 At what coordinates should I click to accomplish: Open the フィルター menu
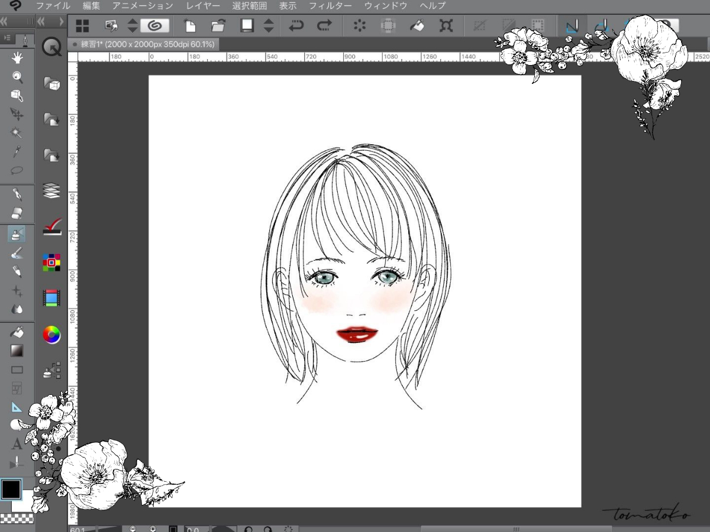(330, 5)
